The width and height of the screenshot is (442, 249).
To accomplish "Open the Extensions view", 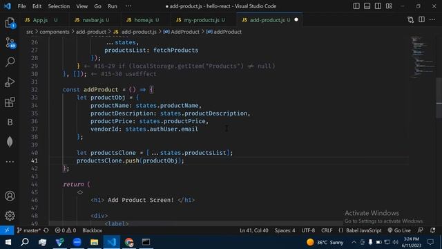I will [x=10, y=102].
